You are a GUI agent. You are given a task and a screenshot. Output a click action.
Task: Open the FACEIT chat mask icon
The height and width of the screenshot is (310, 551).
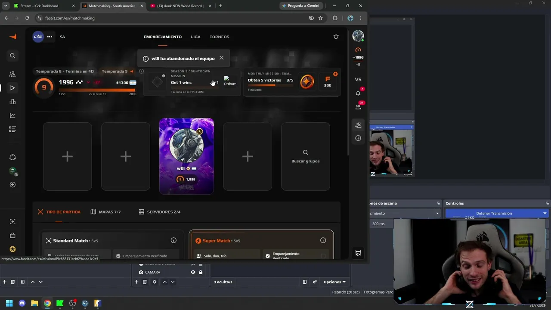pyautogui.click(x=358, y=253)
